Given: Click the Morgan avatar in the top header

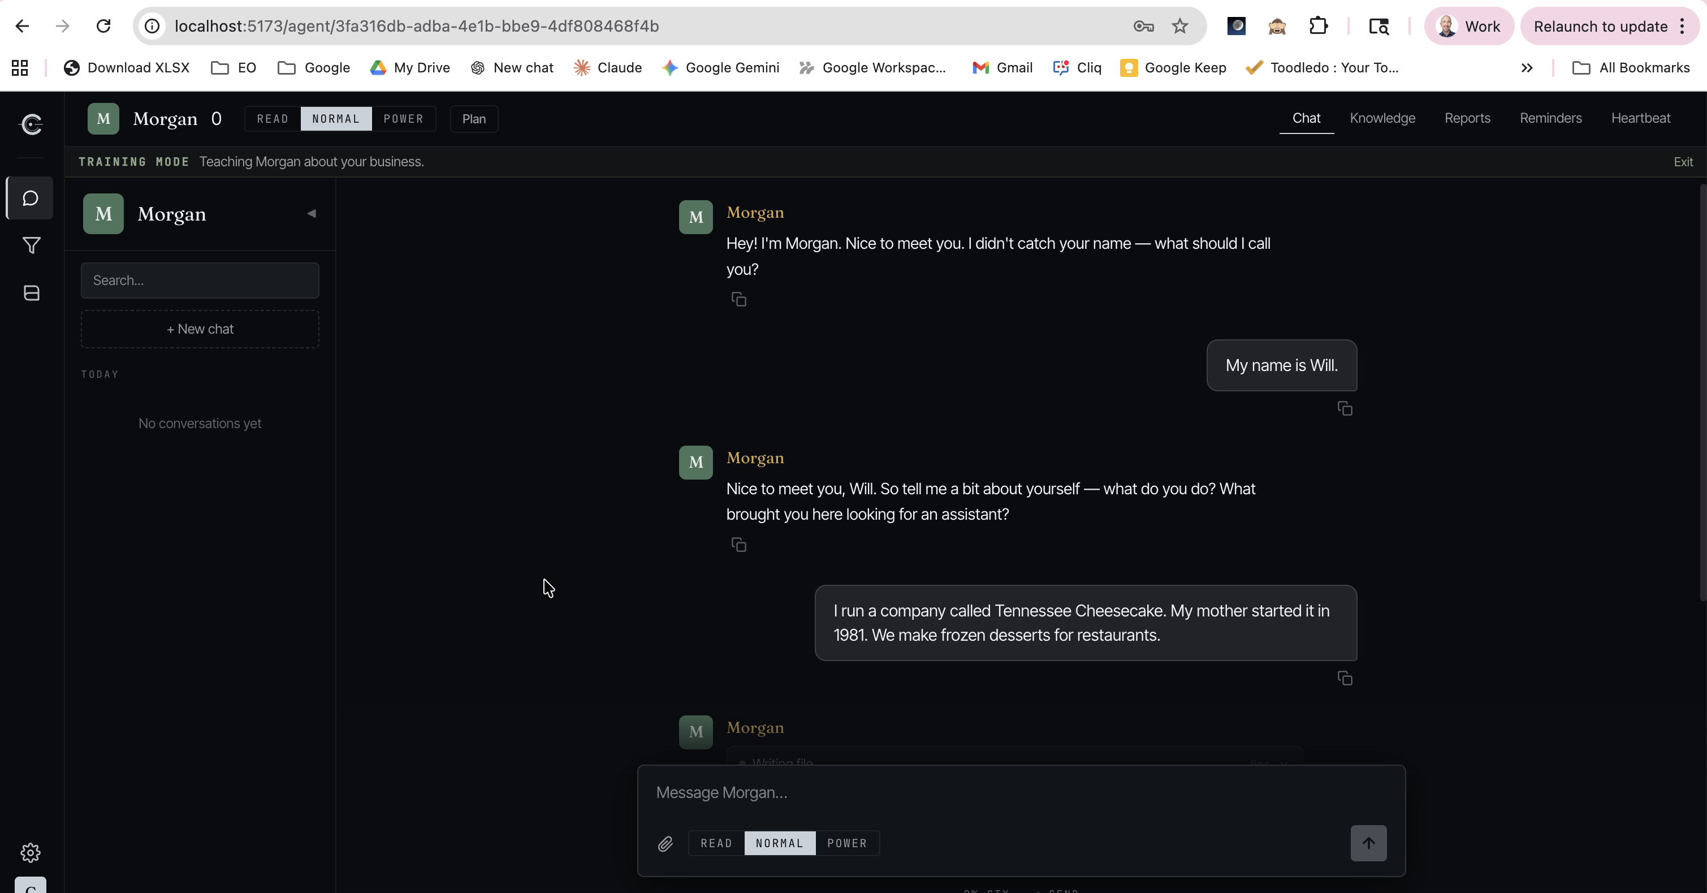Looking at the screenshot, I should (x=103, y=119).
